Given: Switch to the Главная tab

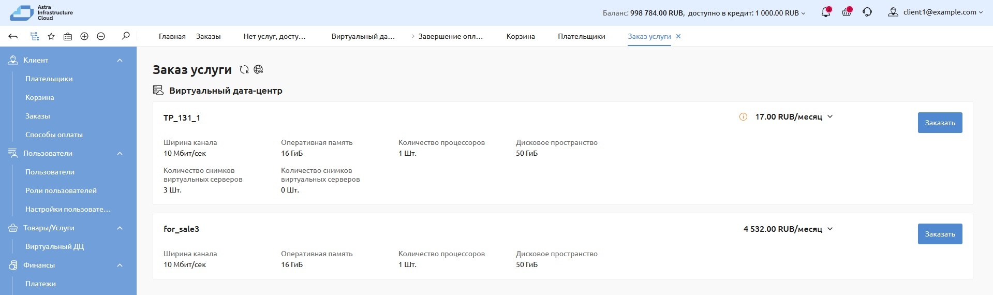Looking at the screenshot, I should 172,36.
